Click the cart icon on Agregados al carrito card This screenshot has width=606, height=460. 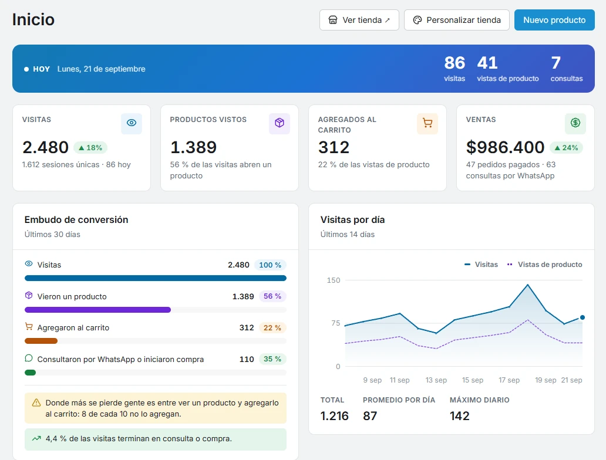427,123
